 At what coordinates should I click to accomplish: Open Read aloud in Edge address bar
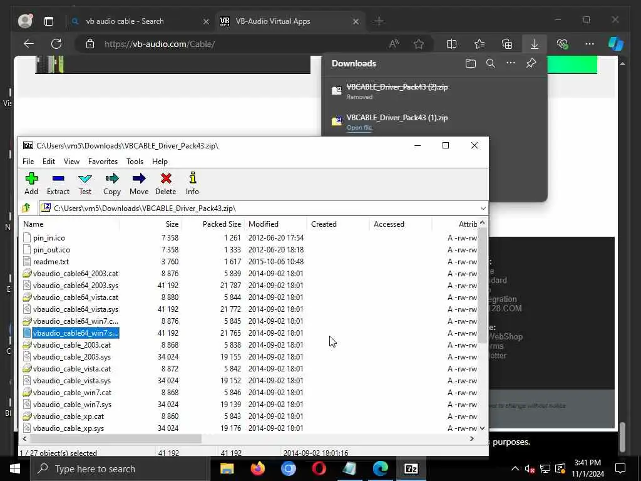pos(394,44)
